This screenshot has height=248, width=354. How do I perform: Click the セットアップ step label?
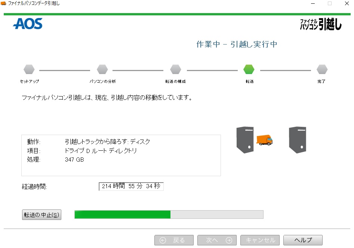click(x=30, y=81)
